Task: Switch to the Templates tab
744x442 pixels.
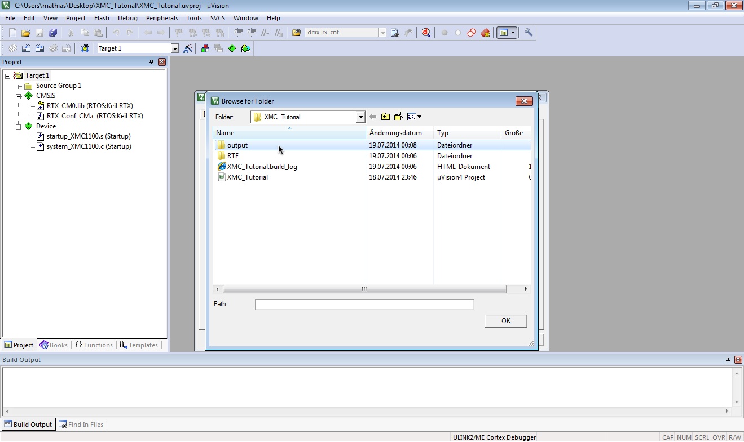Action: click(139, 345)
